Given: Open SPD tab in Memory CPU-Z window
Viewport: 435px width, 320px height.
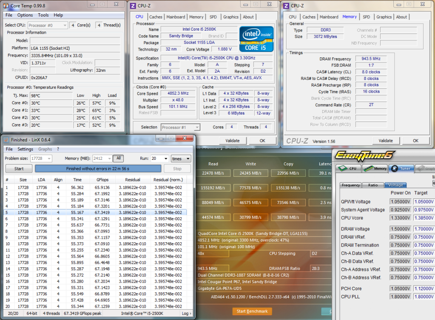Looking at the screenshot, I should click(366, 17).
